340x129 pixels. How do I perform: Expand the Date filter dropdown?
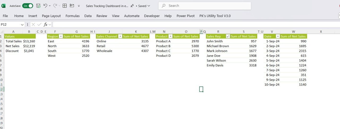click(278, 36)
